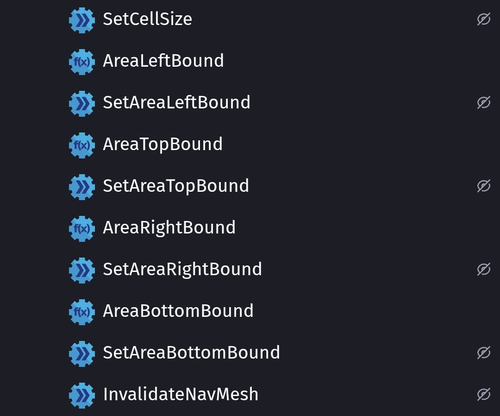Open the InvalidateNavMesh function

point(181,394)
